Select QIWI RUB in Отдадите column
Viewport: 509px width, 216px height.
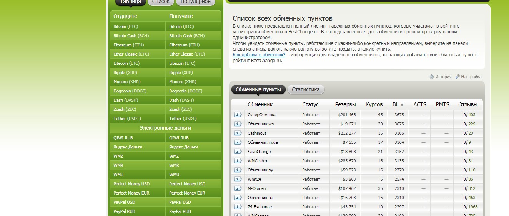tap(138, 138)
